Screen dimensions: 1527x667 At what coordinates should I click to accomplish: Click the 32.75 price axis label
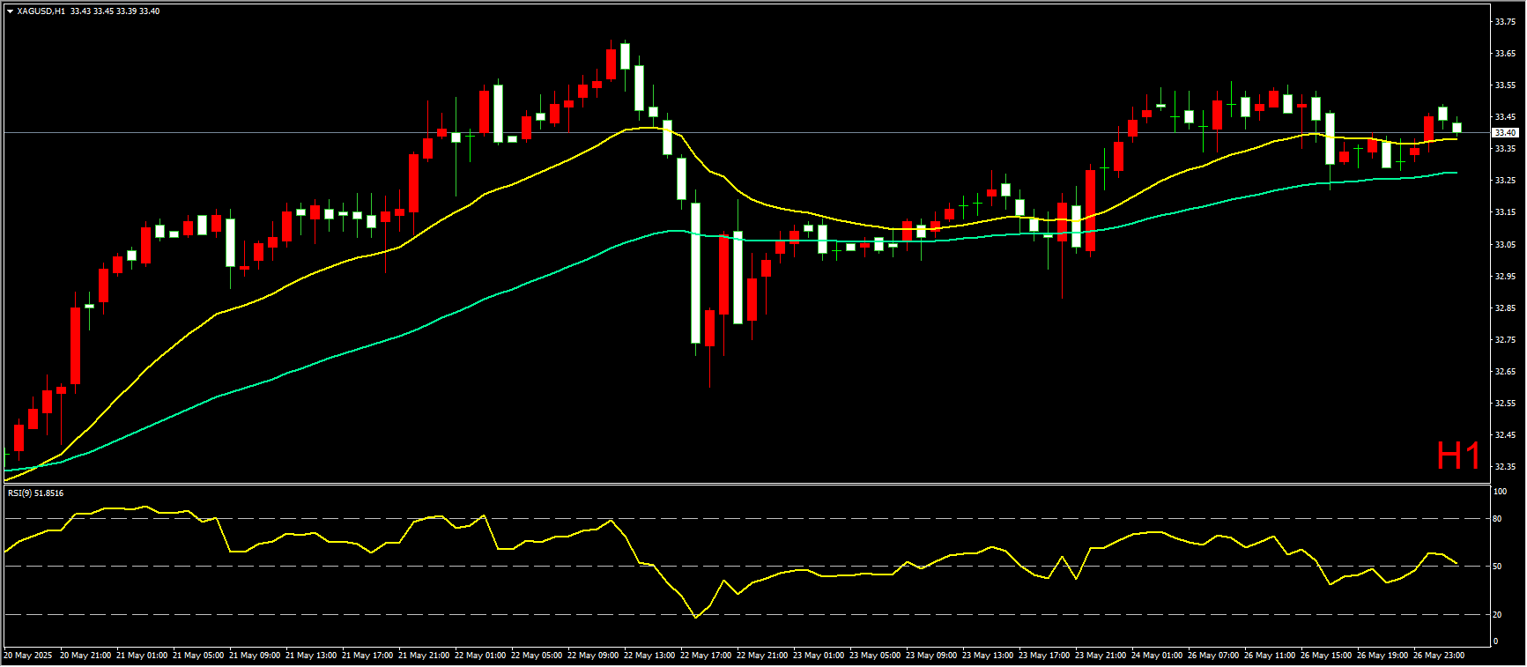pyautogui.click(x=1505, y=340)
